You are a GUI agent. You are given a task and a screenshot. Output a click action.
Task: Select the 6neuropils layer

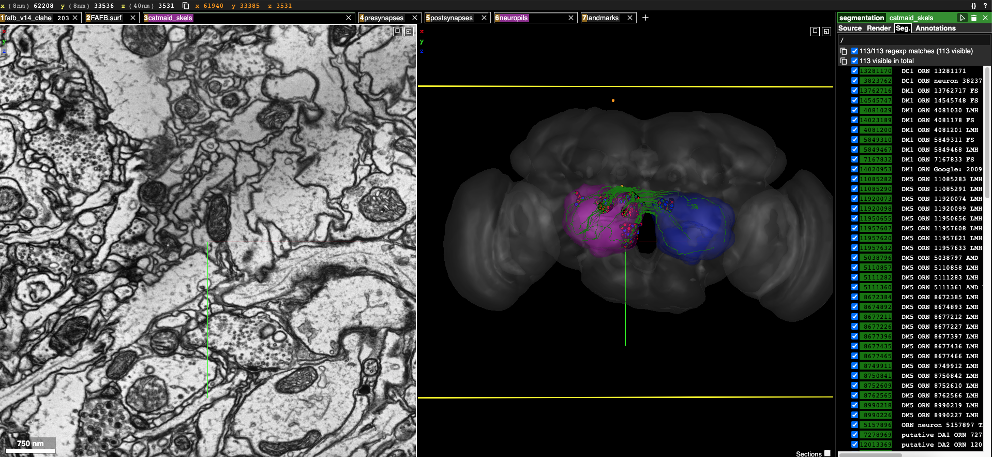513,18
